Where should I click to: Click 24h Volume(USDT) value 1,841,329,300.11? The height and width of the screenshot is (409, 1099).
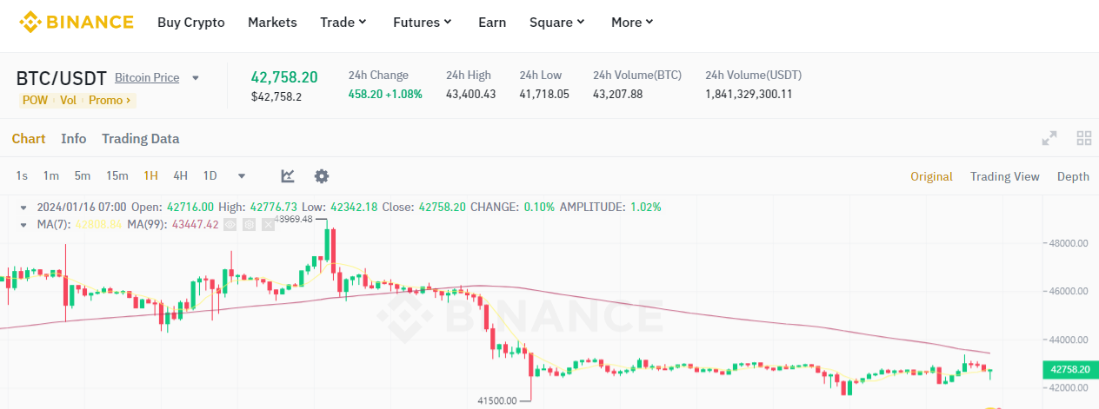(749, 94)
